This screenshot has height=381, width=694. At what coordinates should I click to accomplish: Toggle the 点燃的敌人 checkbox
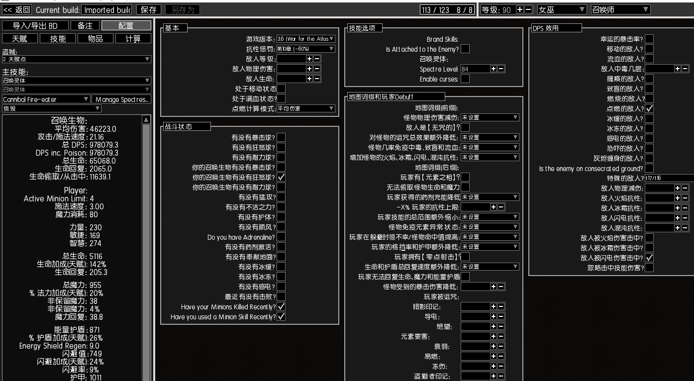(x=649, y=108)
